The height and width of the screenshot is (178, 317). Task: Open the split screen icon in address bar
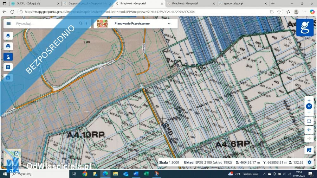tap(272, 12)
